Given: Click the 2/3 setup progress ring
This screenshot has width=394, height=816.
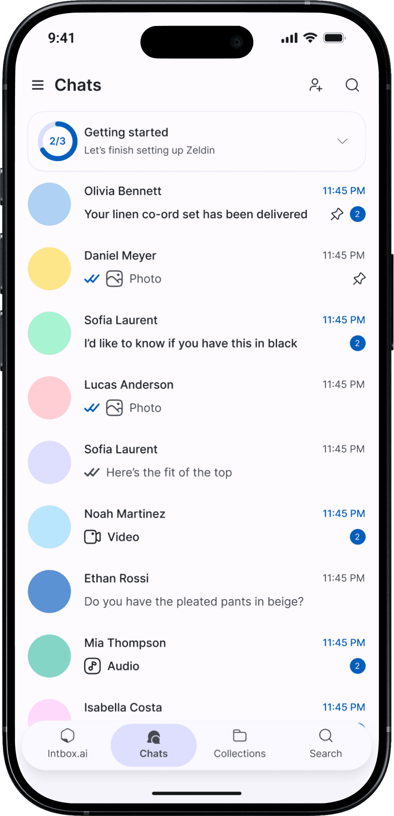Looking at the screenshot, I should [58, 141].
